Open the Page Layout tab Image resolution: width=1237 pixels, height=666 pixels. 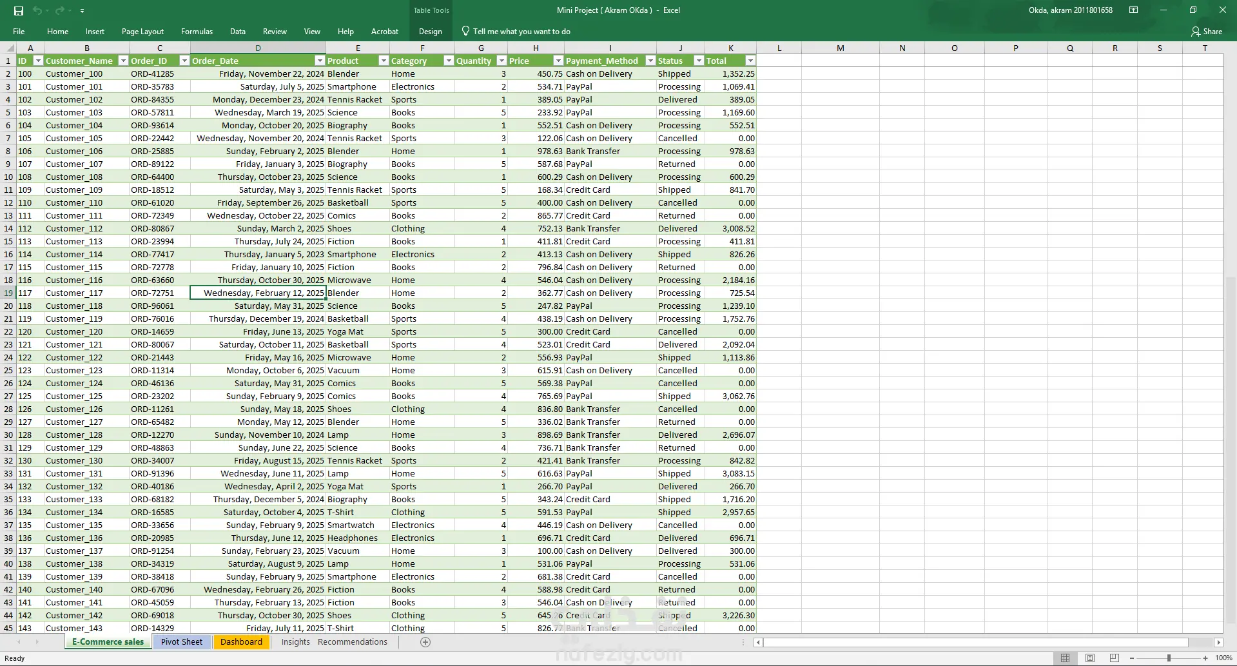pos(142,31)
